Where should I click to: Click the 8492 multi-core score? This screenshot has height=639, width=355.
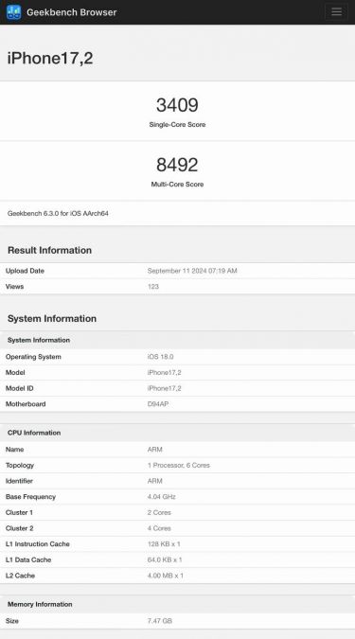point(177,165)
